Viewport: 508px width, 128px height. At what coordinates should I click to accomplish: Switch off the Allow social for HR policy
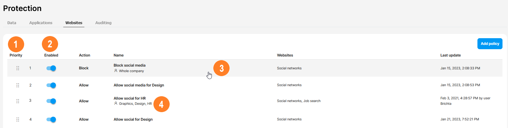(51, 101)
